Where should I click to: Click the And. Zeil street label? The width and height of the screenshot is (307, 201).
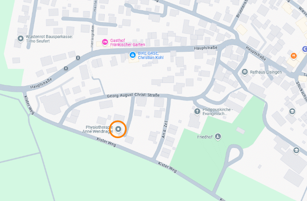click(165, 129)
